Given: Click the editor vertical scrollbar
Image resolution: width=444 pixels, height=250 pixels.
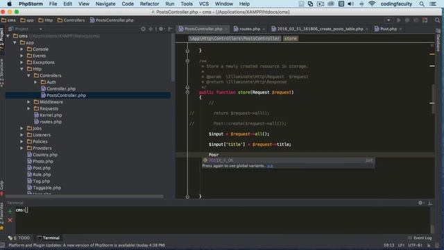Looking at the screenshot, I should point(433,99).
